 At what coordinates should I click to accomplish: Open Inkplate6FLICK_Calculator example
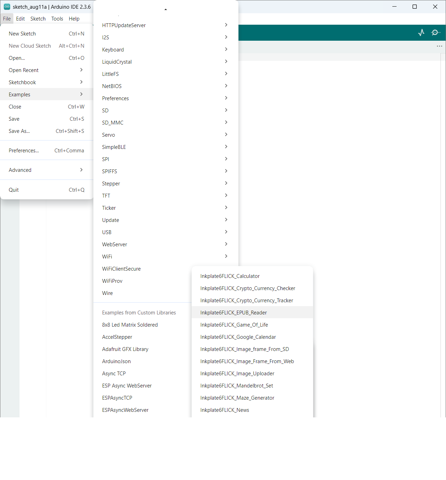230,276
